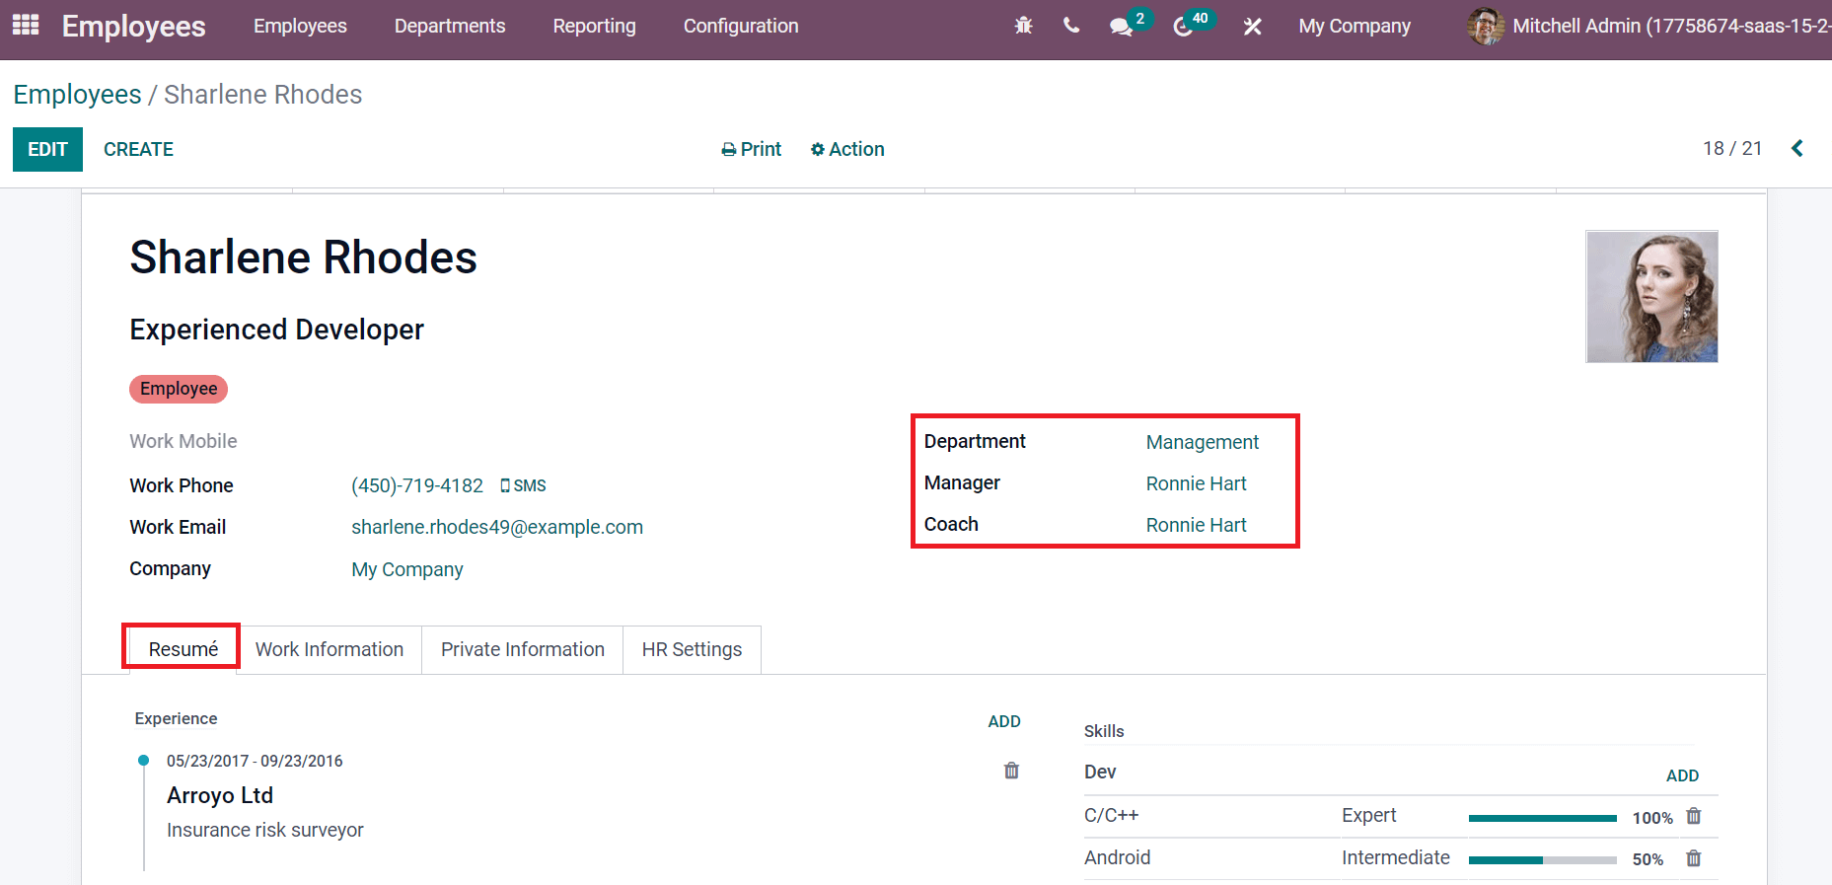Open the activities clock icon
1832x885 pixels.
(x=1183, y=27)
